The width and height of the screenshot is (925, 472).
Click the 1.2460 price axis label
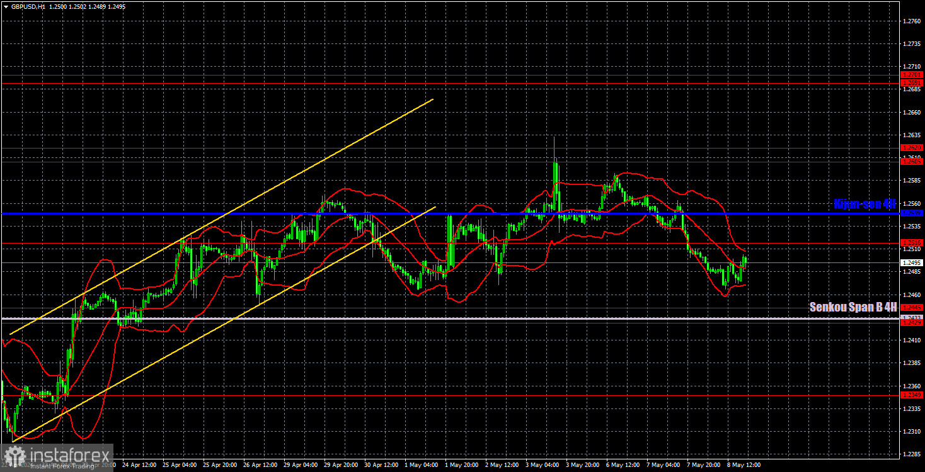[911, 295]
